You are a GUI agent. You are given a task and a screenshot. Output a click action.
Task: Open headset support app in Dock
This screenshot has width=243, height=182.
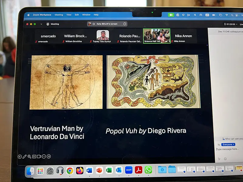pyautogui.click(x=60, y=171)
